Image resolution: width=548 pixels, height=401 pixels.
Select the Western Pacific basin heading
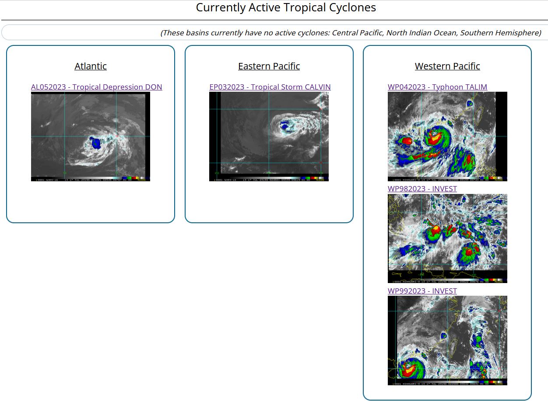447,66
